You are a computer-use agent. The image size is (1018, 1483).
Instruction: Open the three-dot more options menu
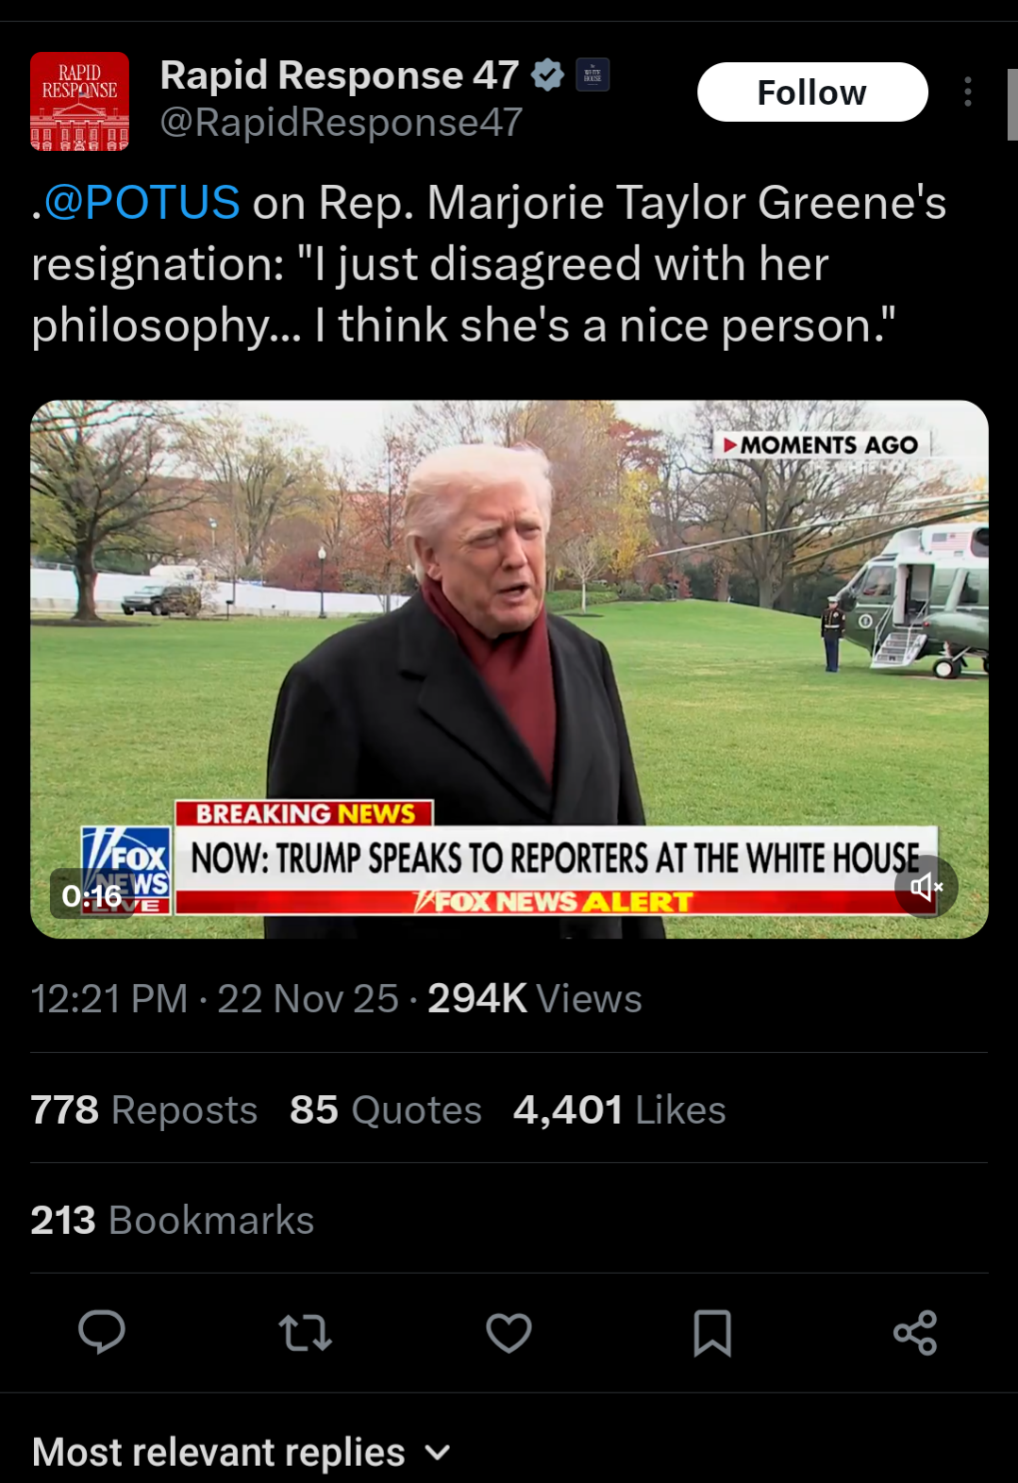[968, 92]
